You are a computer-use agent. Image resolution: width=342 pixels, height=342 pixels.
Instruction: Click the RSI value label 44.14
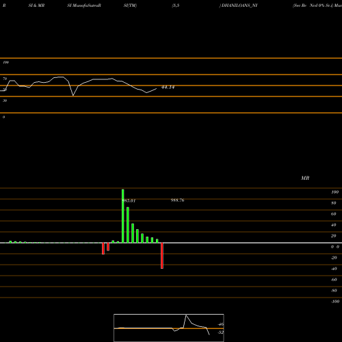point(168,88)
